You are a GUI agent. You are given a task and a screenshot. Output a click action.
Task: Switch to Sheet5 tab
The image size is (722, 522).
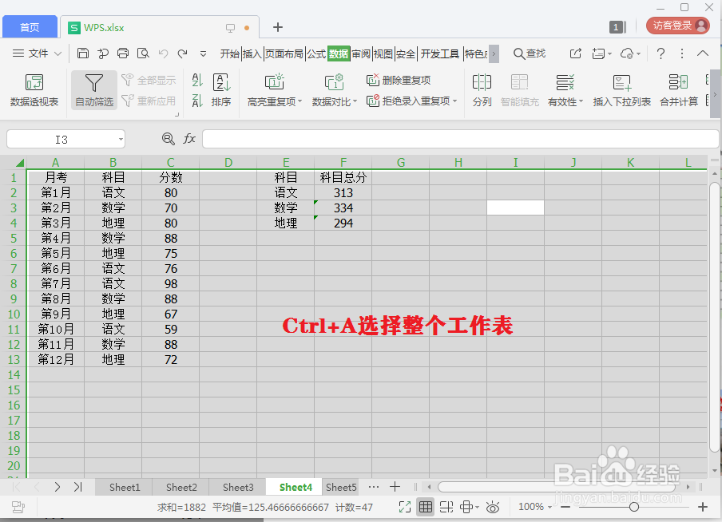click(341, 487)
